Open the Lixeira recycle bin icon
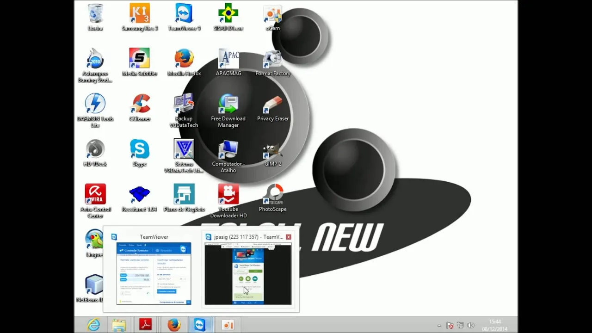The width and height of the screenshot is (592, 333). [95, 17]
